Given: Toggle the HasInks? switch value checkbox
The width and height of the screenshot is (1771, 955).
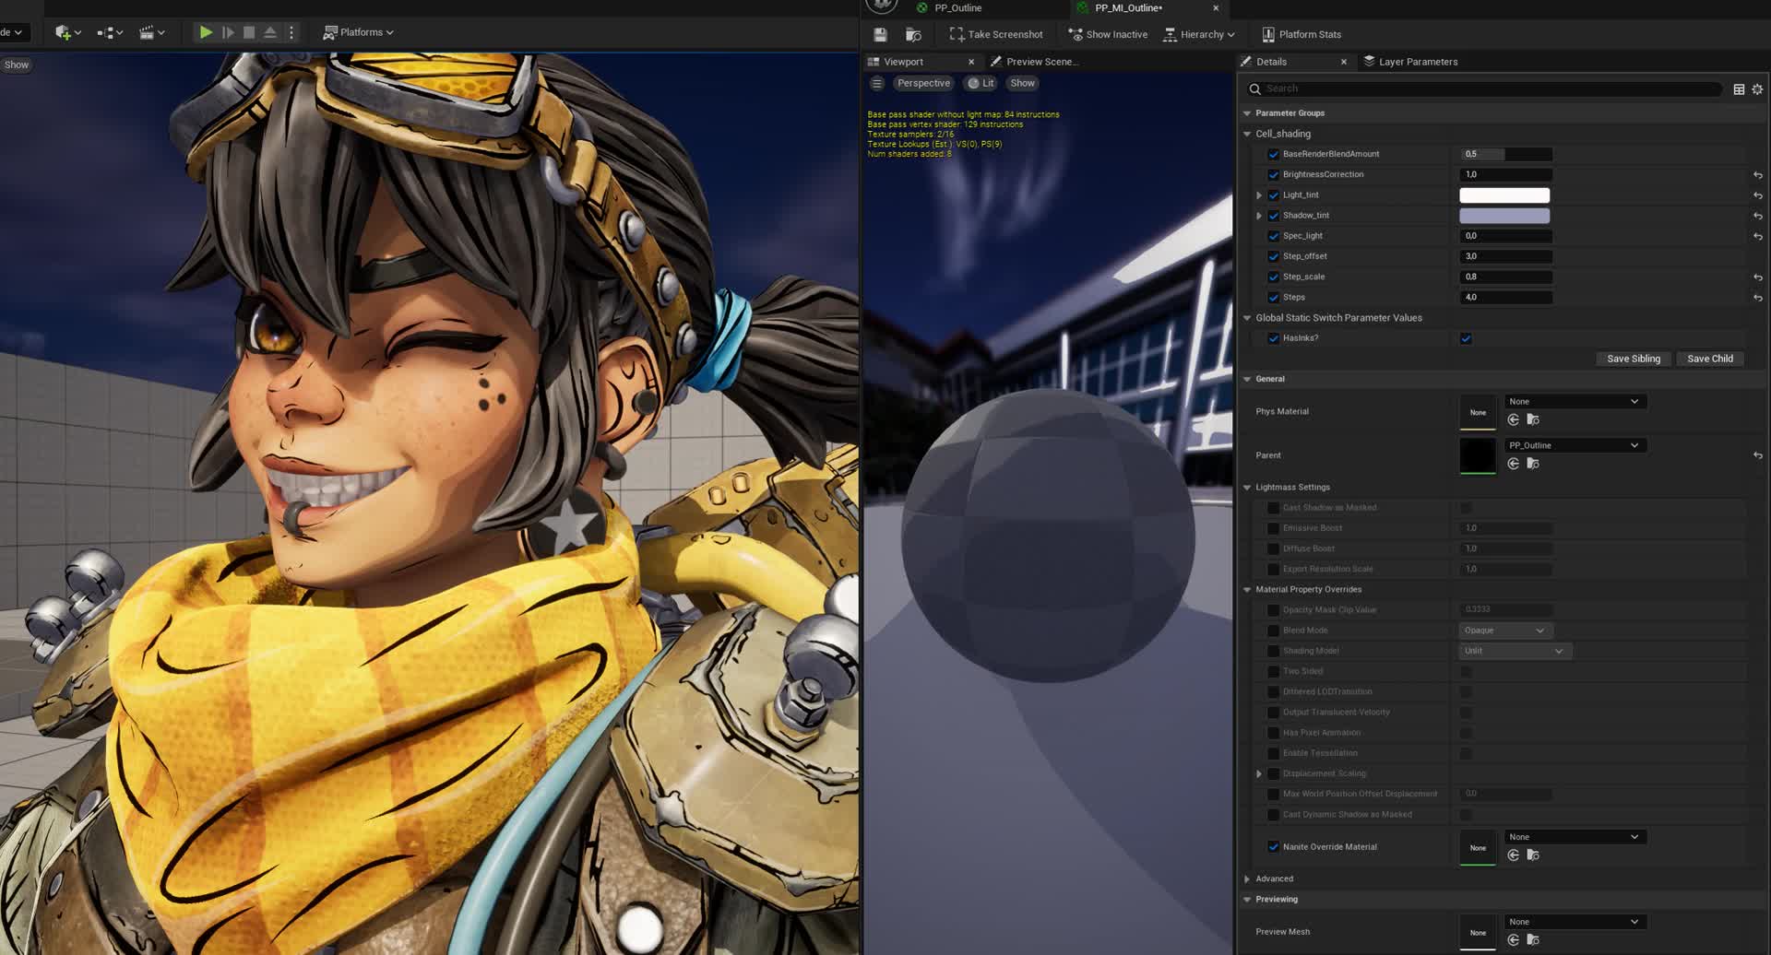Looking at the screenshot, I should pos(1466,338).
